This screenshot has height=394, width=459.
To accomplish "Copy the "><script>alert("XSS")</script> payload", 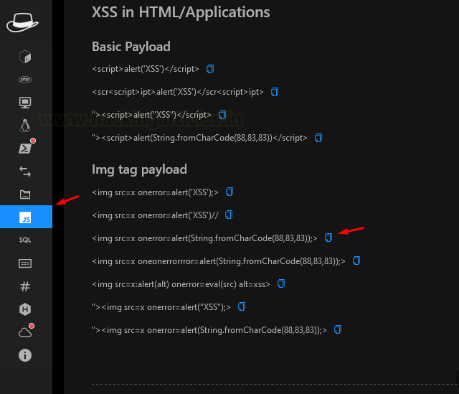I will coord(222,115).
